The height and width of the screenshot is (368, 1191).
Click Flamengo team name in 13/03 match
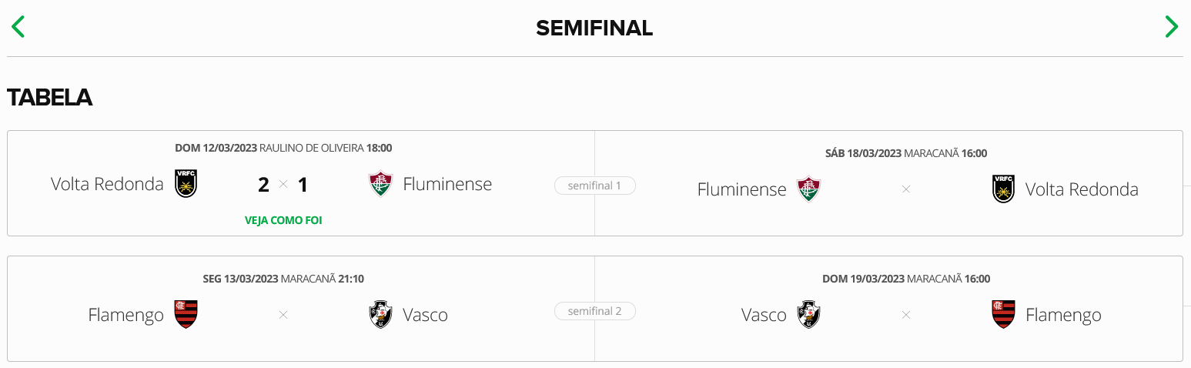coord(125,315)
